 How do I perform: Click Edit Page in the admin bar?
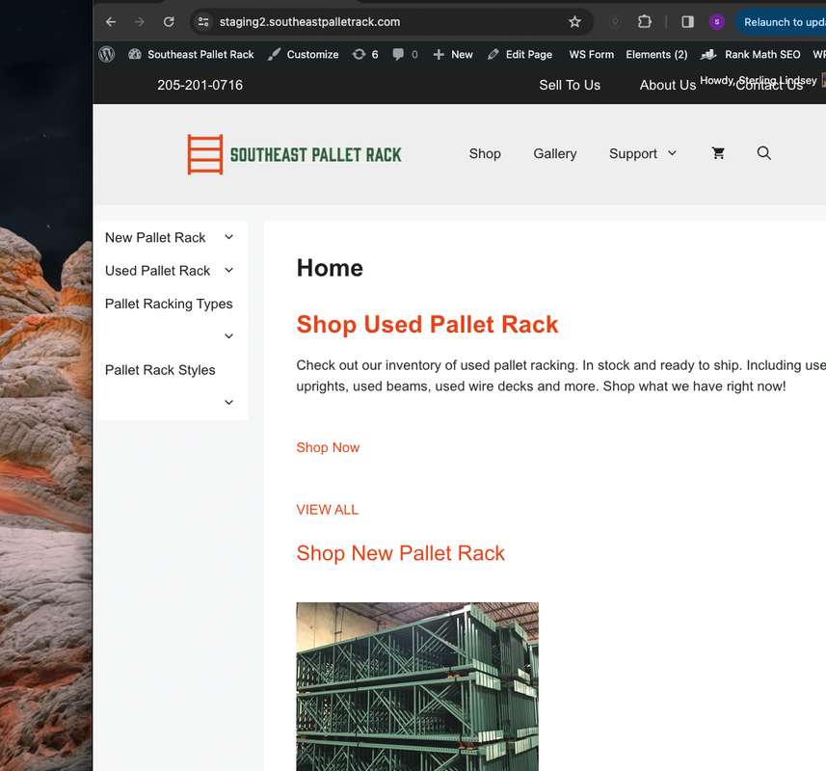pyautogui.click(x=520, y=54)
